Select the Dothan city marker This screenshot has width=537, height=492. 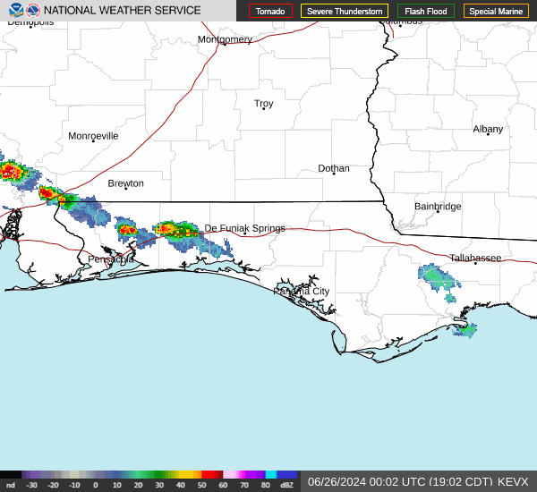[x=334, y=174]
